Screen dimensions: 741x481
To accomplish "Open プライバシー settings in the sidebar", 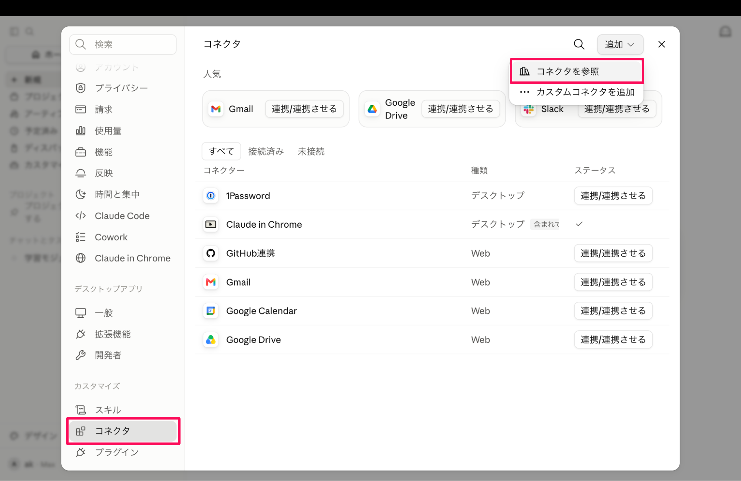I will tap(123, 88).
